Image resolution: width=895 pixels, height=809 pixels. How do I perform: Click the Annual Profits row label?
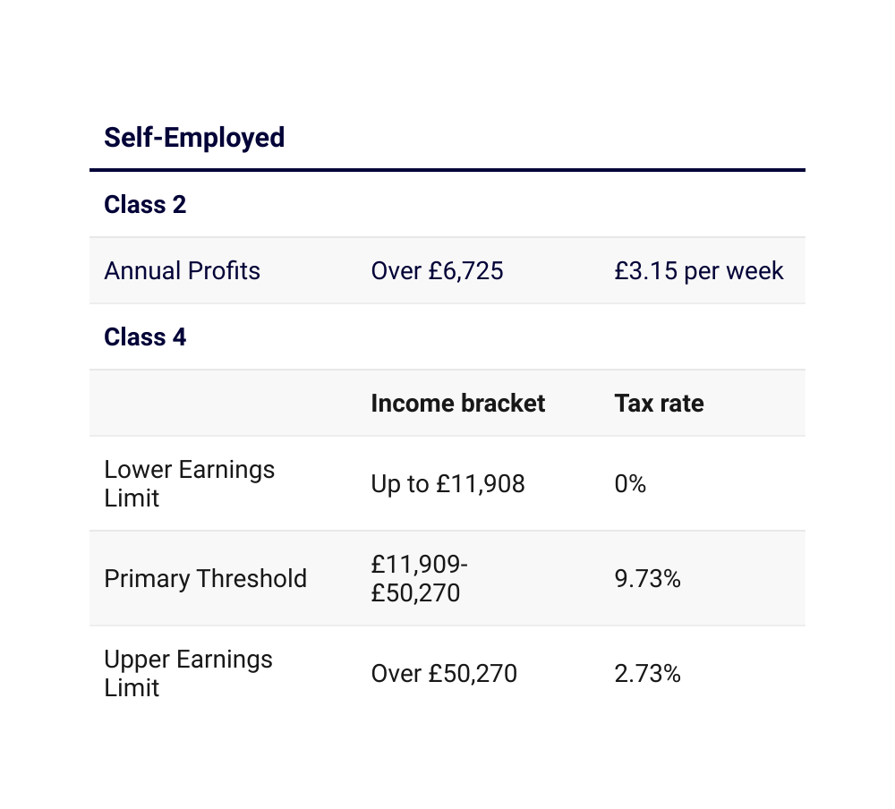(182, 271)
